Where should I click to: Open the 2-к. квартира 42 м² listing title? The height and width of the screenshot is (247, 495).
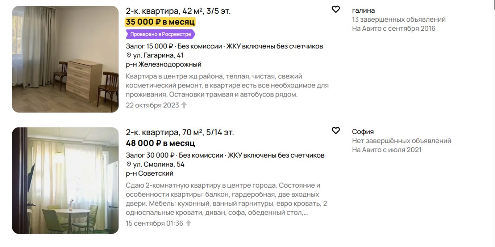(178, 11)
